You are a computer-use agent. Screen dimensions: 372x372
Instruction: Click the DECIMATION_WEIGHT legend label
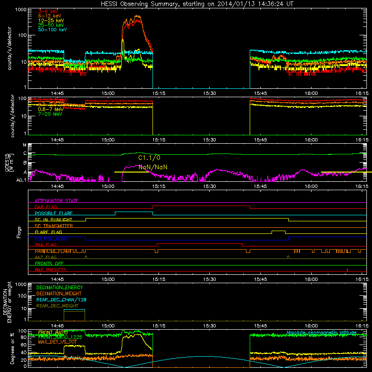pos(59,294)
